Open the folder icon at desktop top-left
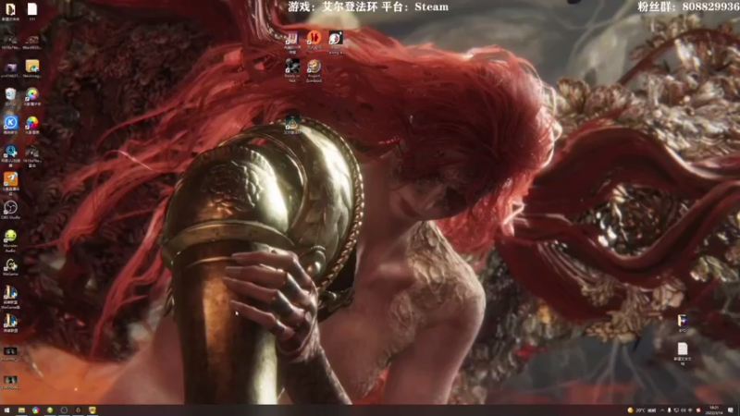 (10, 11)
